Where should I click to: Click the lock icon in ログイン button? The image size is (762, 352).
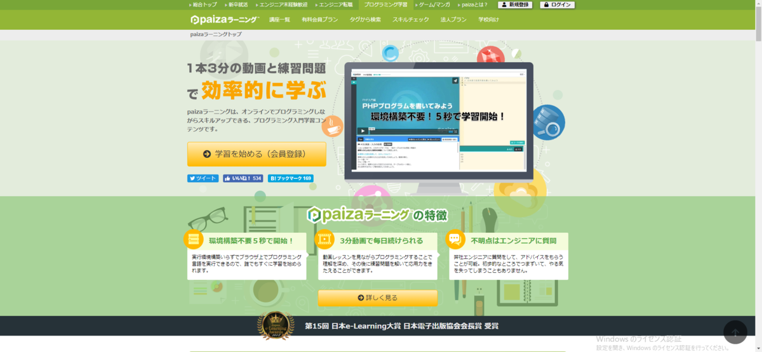point(546,4)
